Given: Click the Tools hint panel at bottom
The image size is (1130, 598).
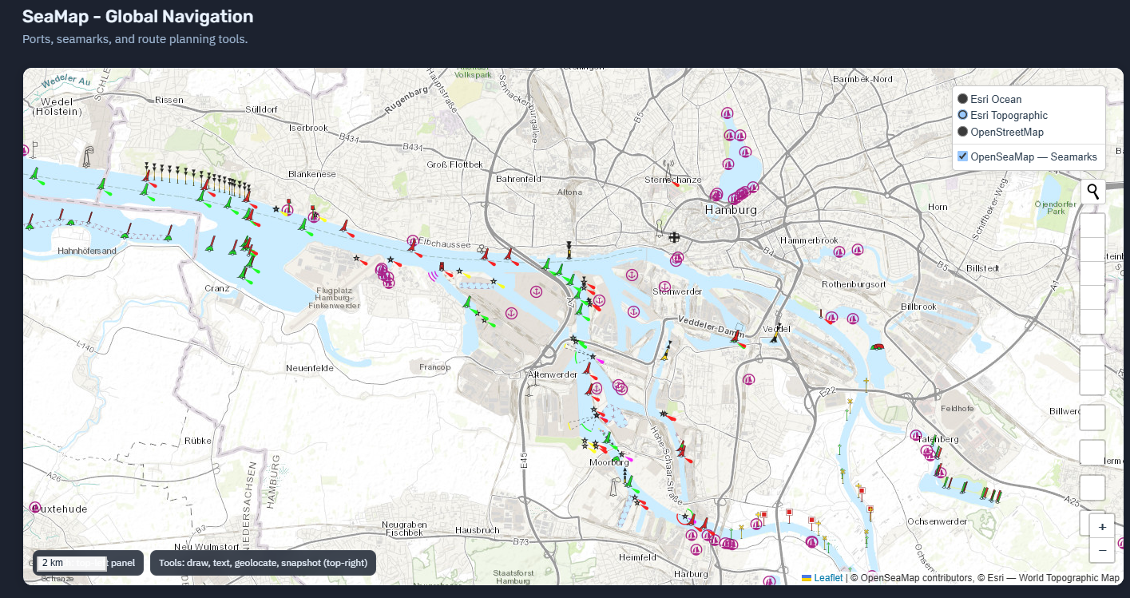Looking at the screenshot, I should tap(263, 563).
